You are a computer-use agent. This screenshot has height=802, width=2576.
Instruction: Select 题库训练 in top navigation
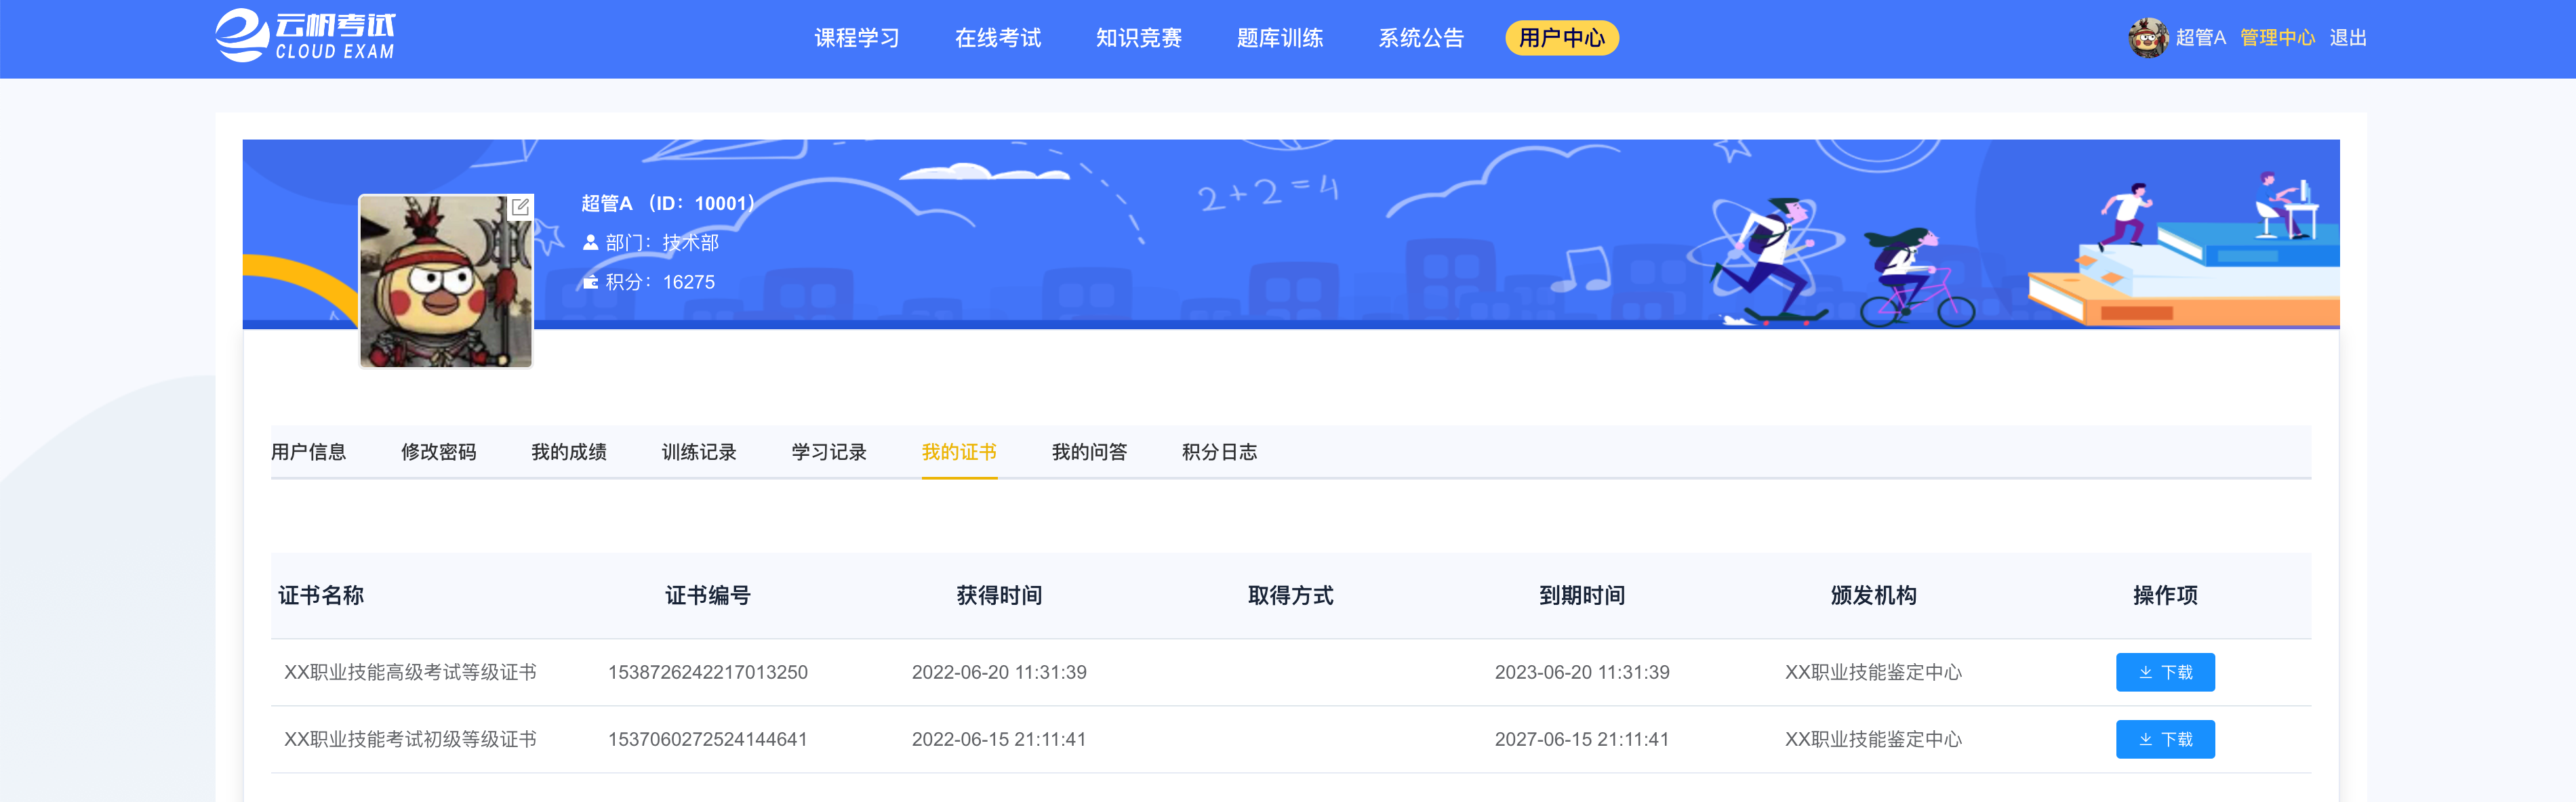point(1280,38)
